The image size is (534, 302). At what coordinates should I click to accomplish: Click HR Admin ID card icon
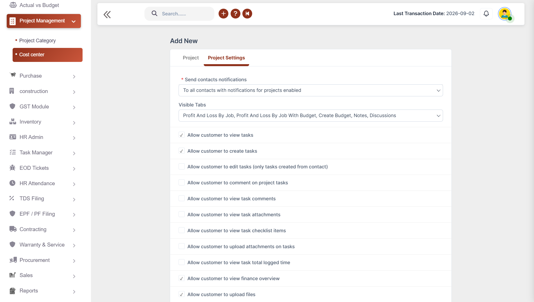[13, 137]
